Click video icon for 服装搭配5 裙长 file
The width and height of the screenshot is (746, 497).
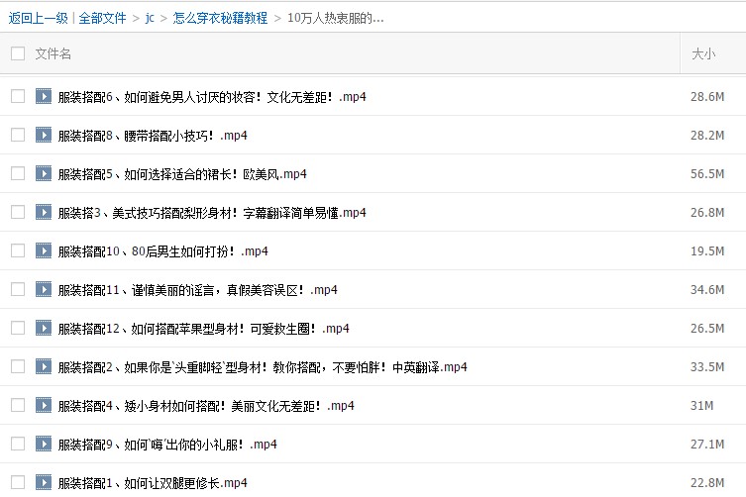(44, 173)
